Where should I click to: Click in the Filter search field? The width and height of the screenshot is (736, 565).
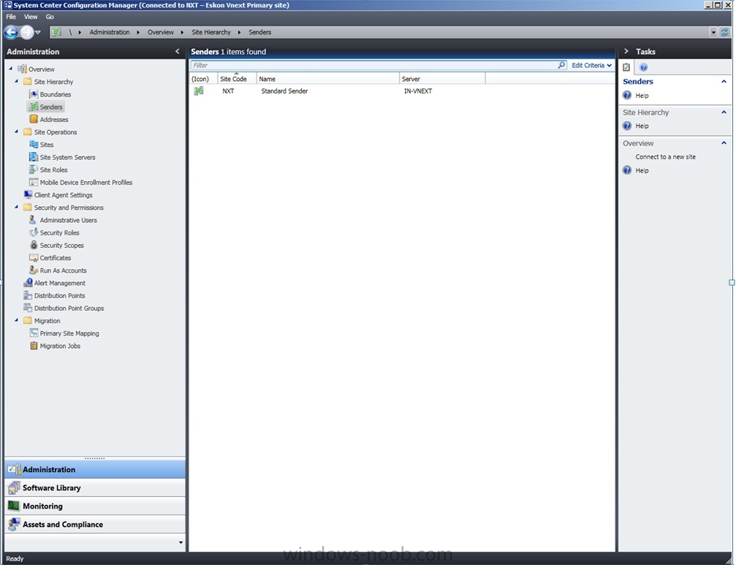point(373,65)
